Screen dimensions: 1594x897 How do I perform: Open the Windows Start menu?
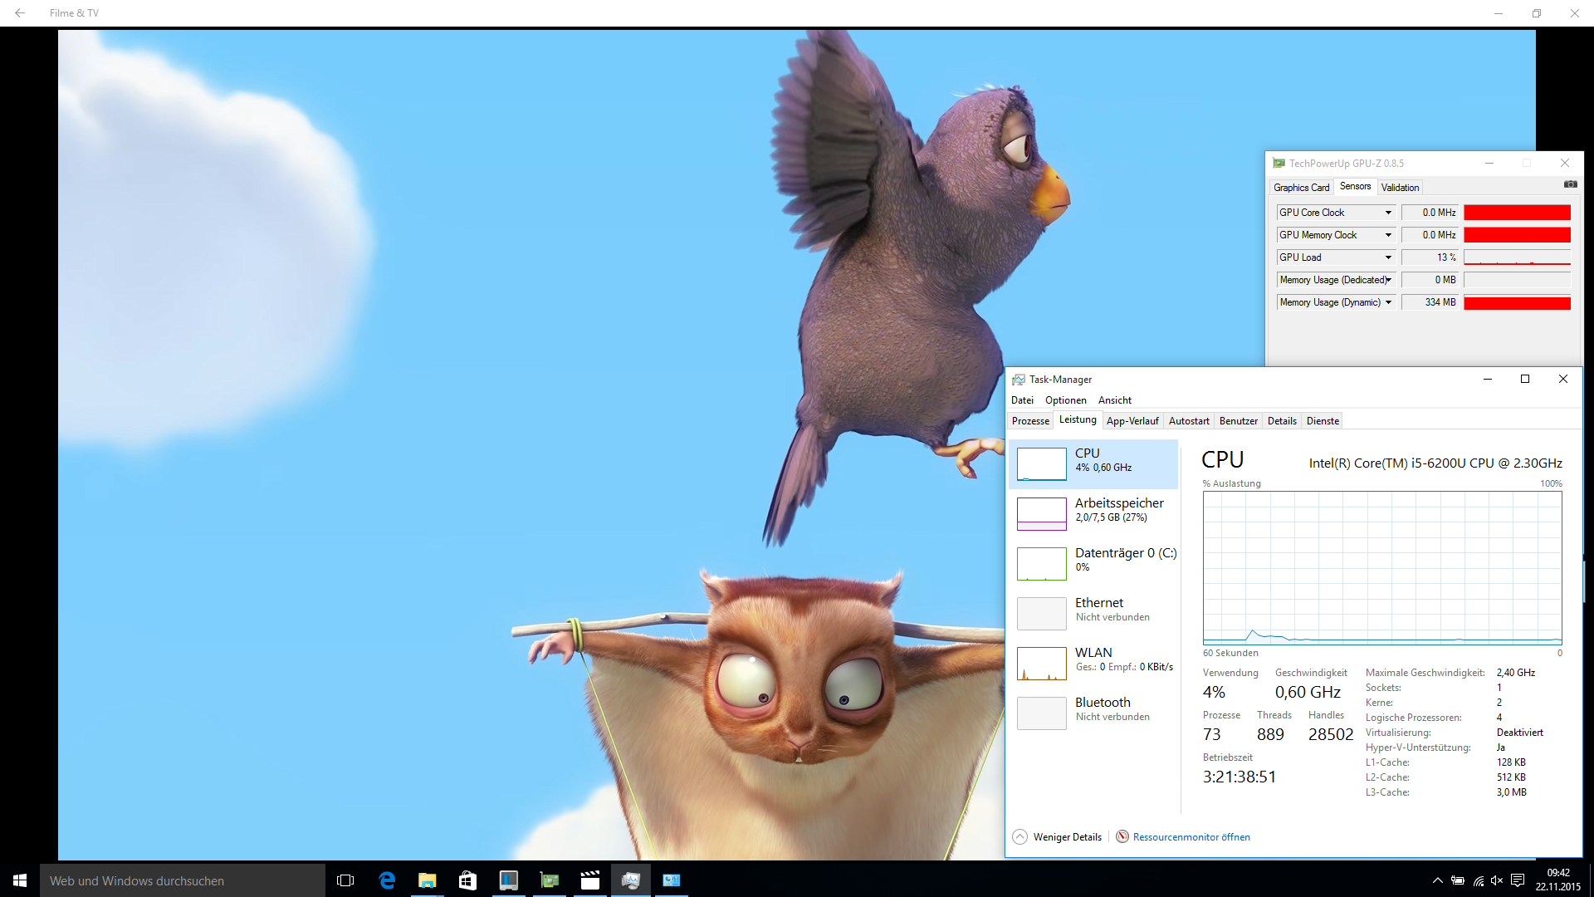[x=20, y=880]
